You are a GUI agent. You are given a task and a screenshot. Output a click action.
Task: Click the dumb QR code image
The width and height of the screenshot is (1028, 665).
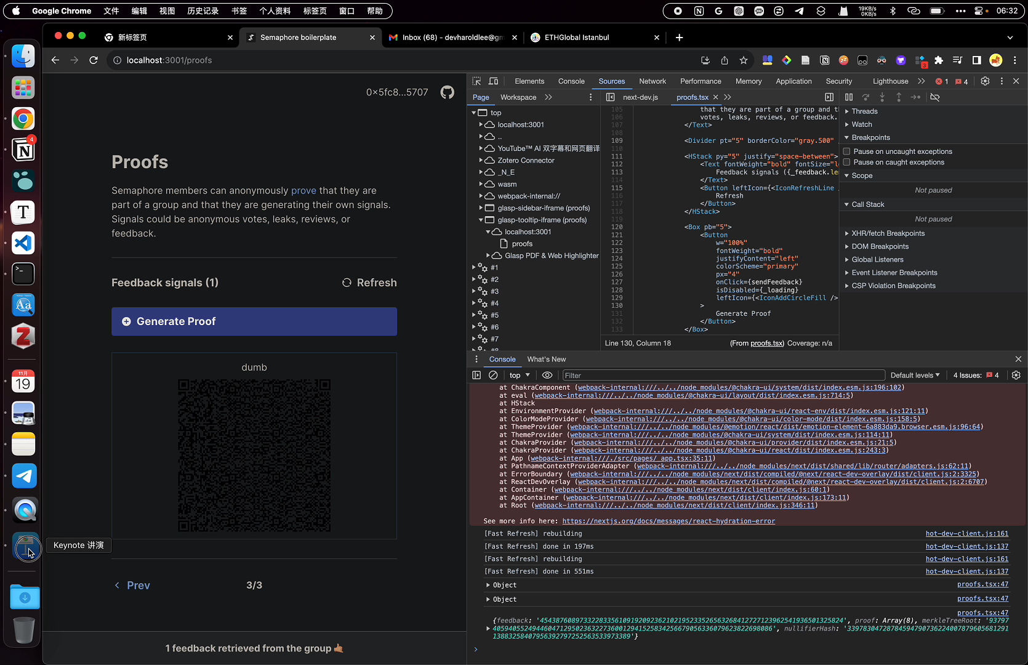(254, 455)
